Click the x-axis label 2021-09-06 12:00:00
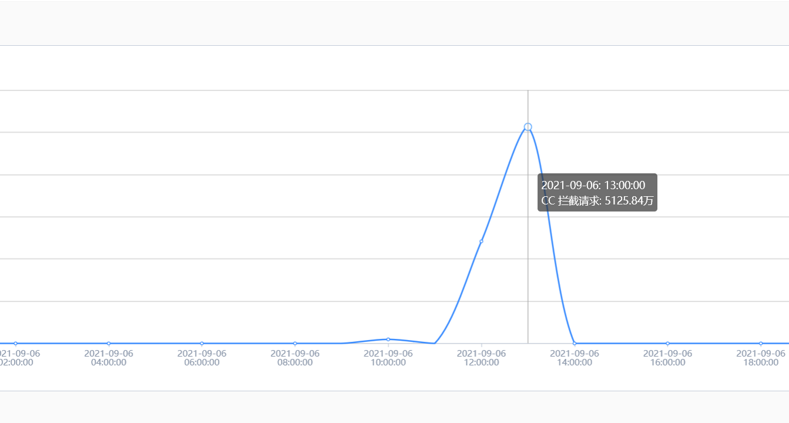 (x=481, y=358)
